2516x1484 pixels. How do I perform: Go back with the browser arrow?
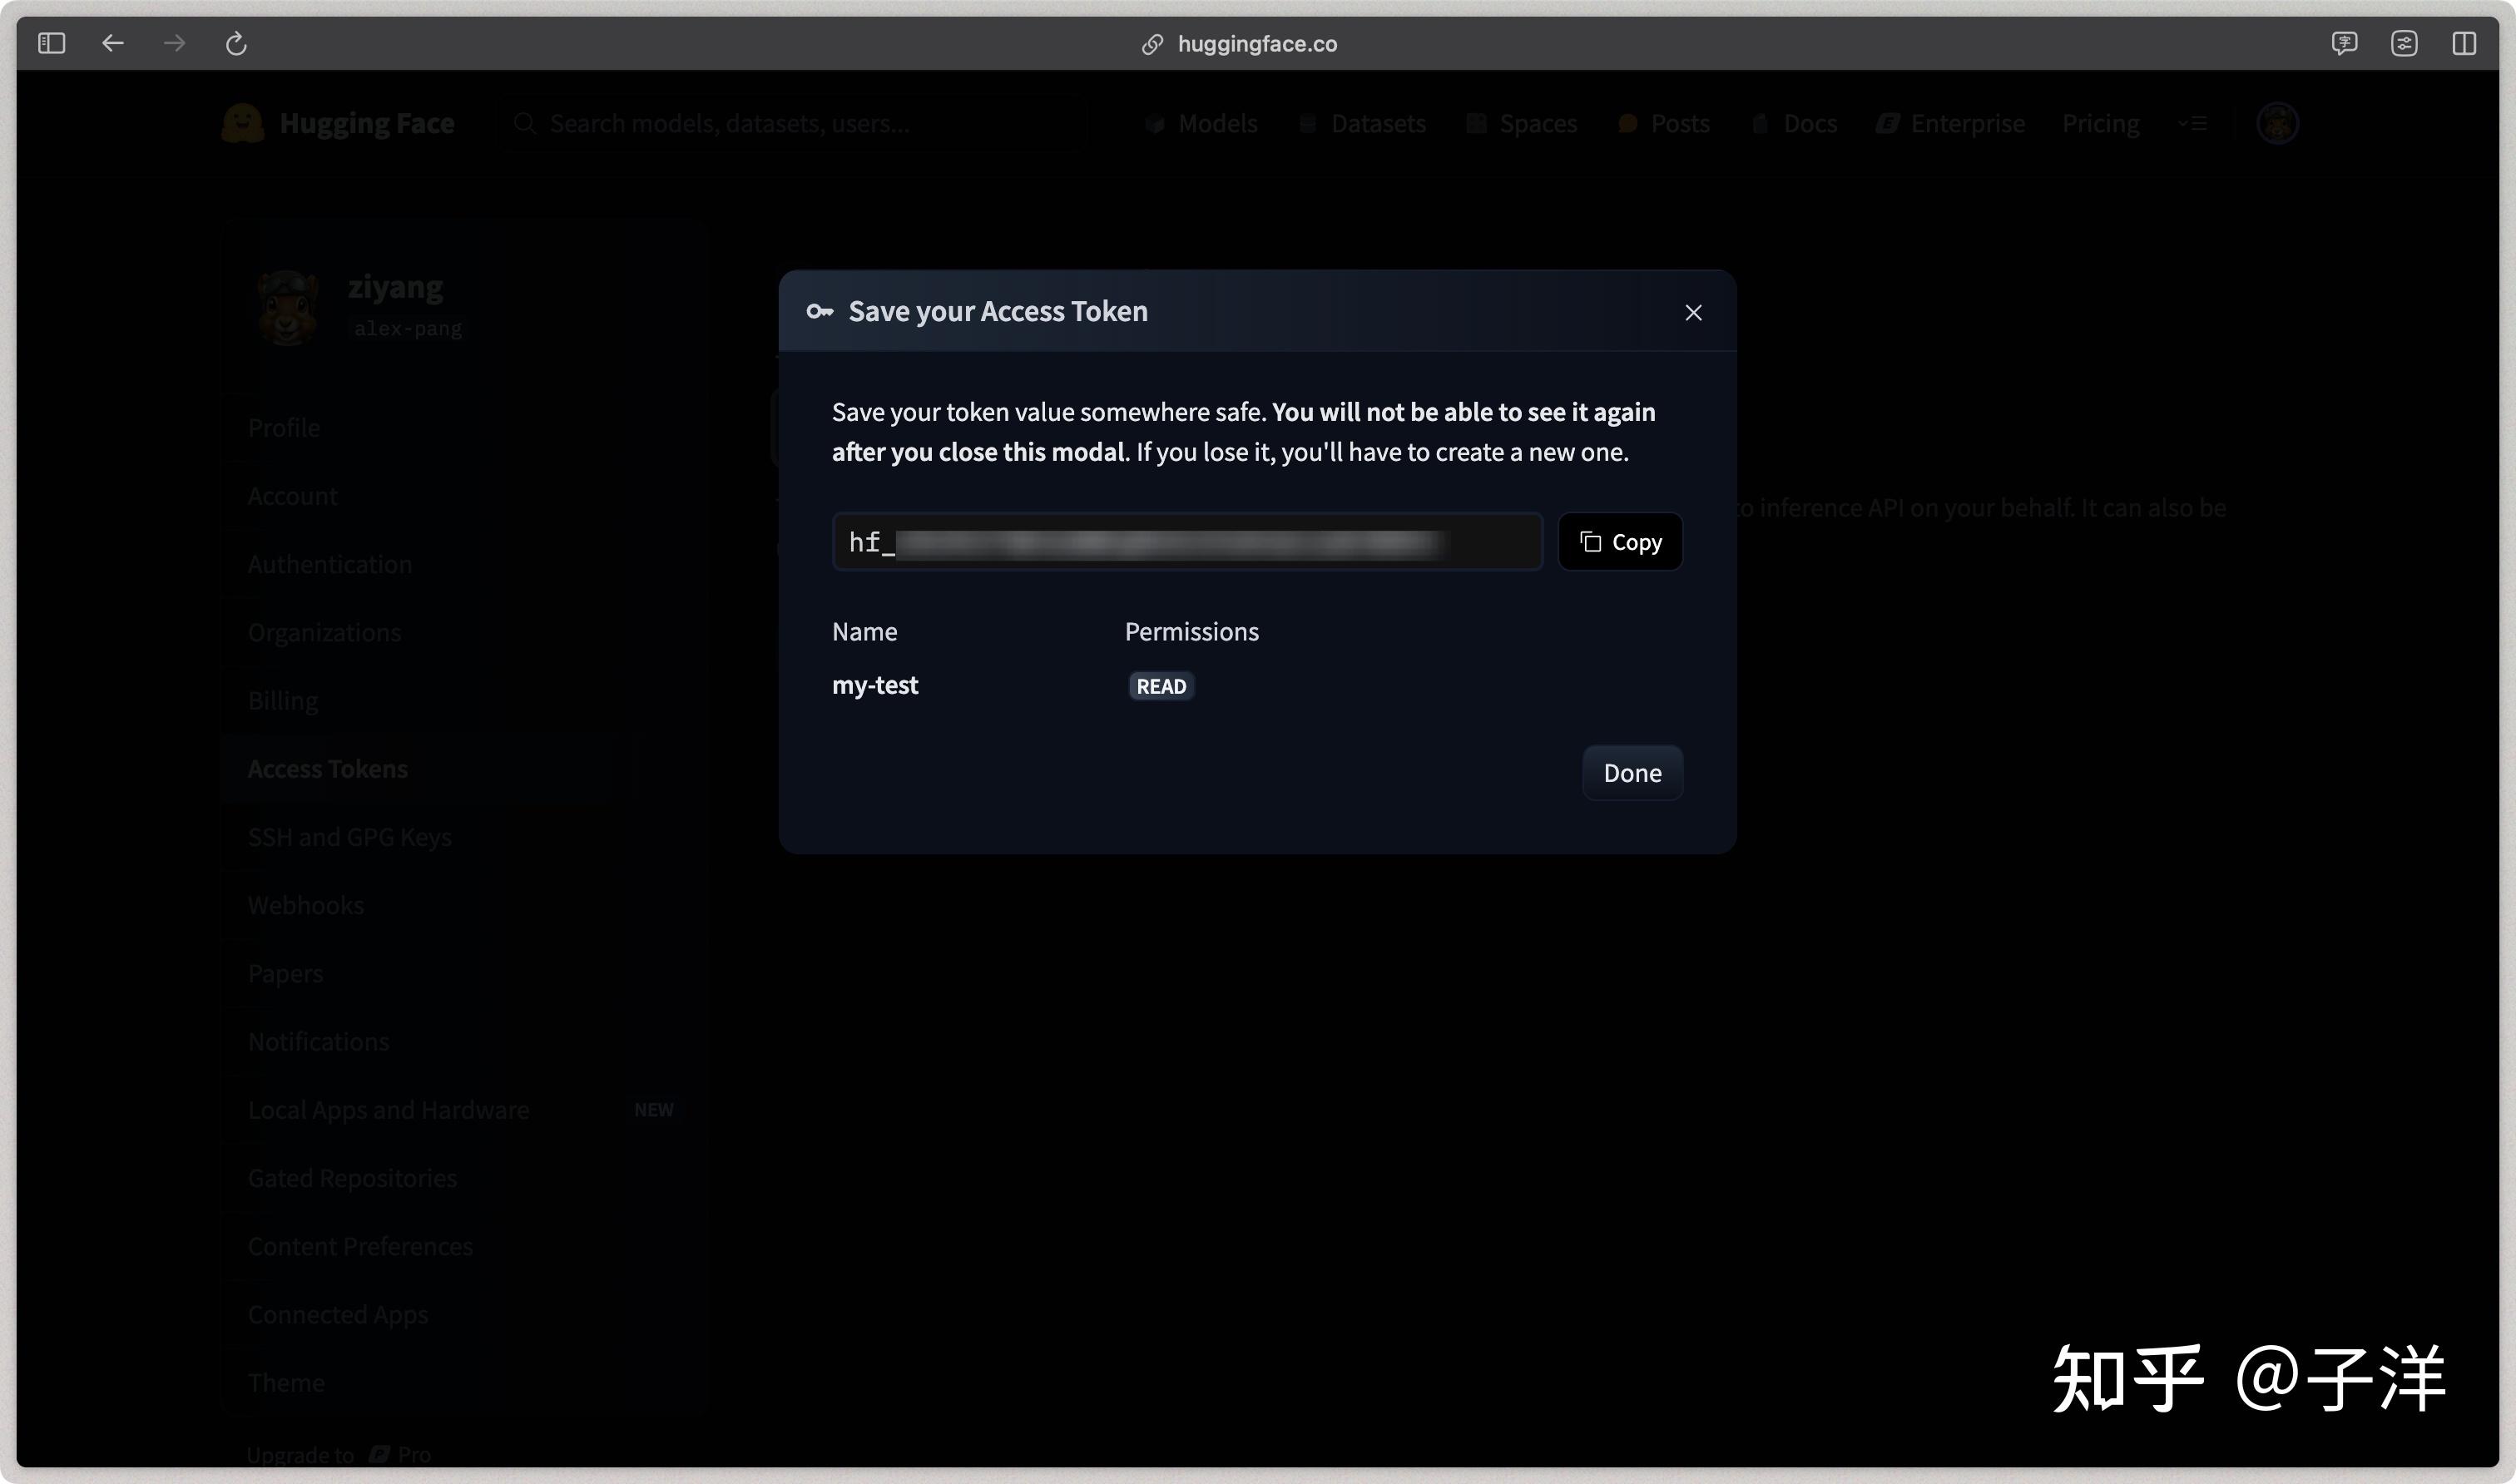pyautogui.click(x=113, y=44)
